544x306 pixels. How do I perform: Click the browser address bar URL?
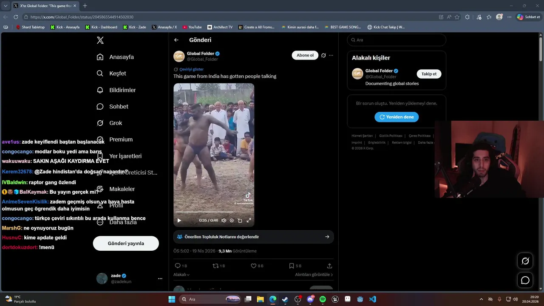(82, 17)
